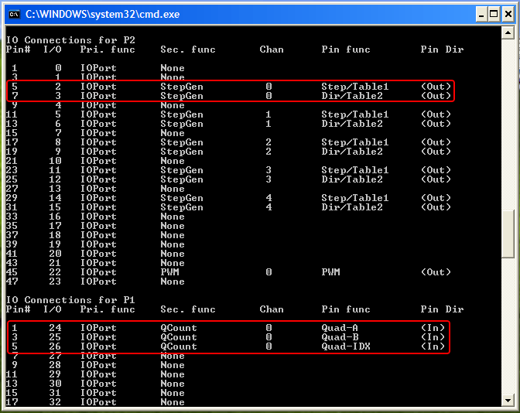520x413 pixels.
Task: Click 'None' in the I/O 16 row
Action: (x=173, y=217)
